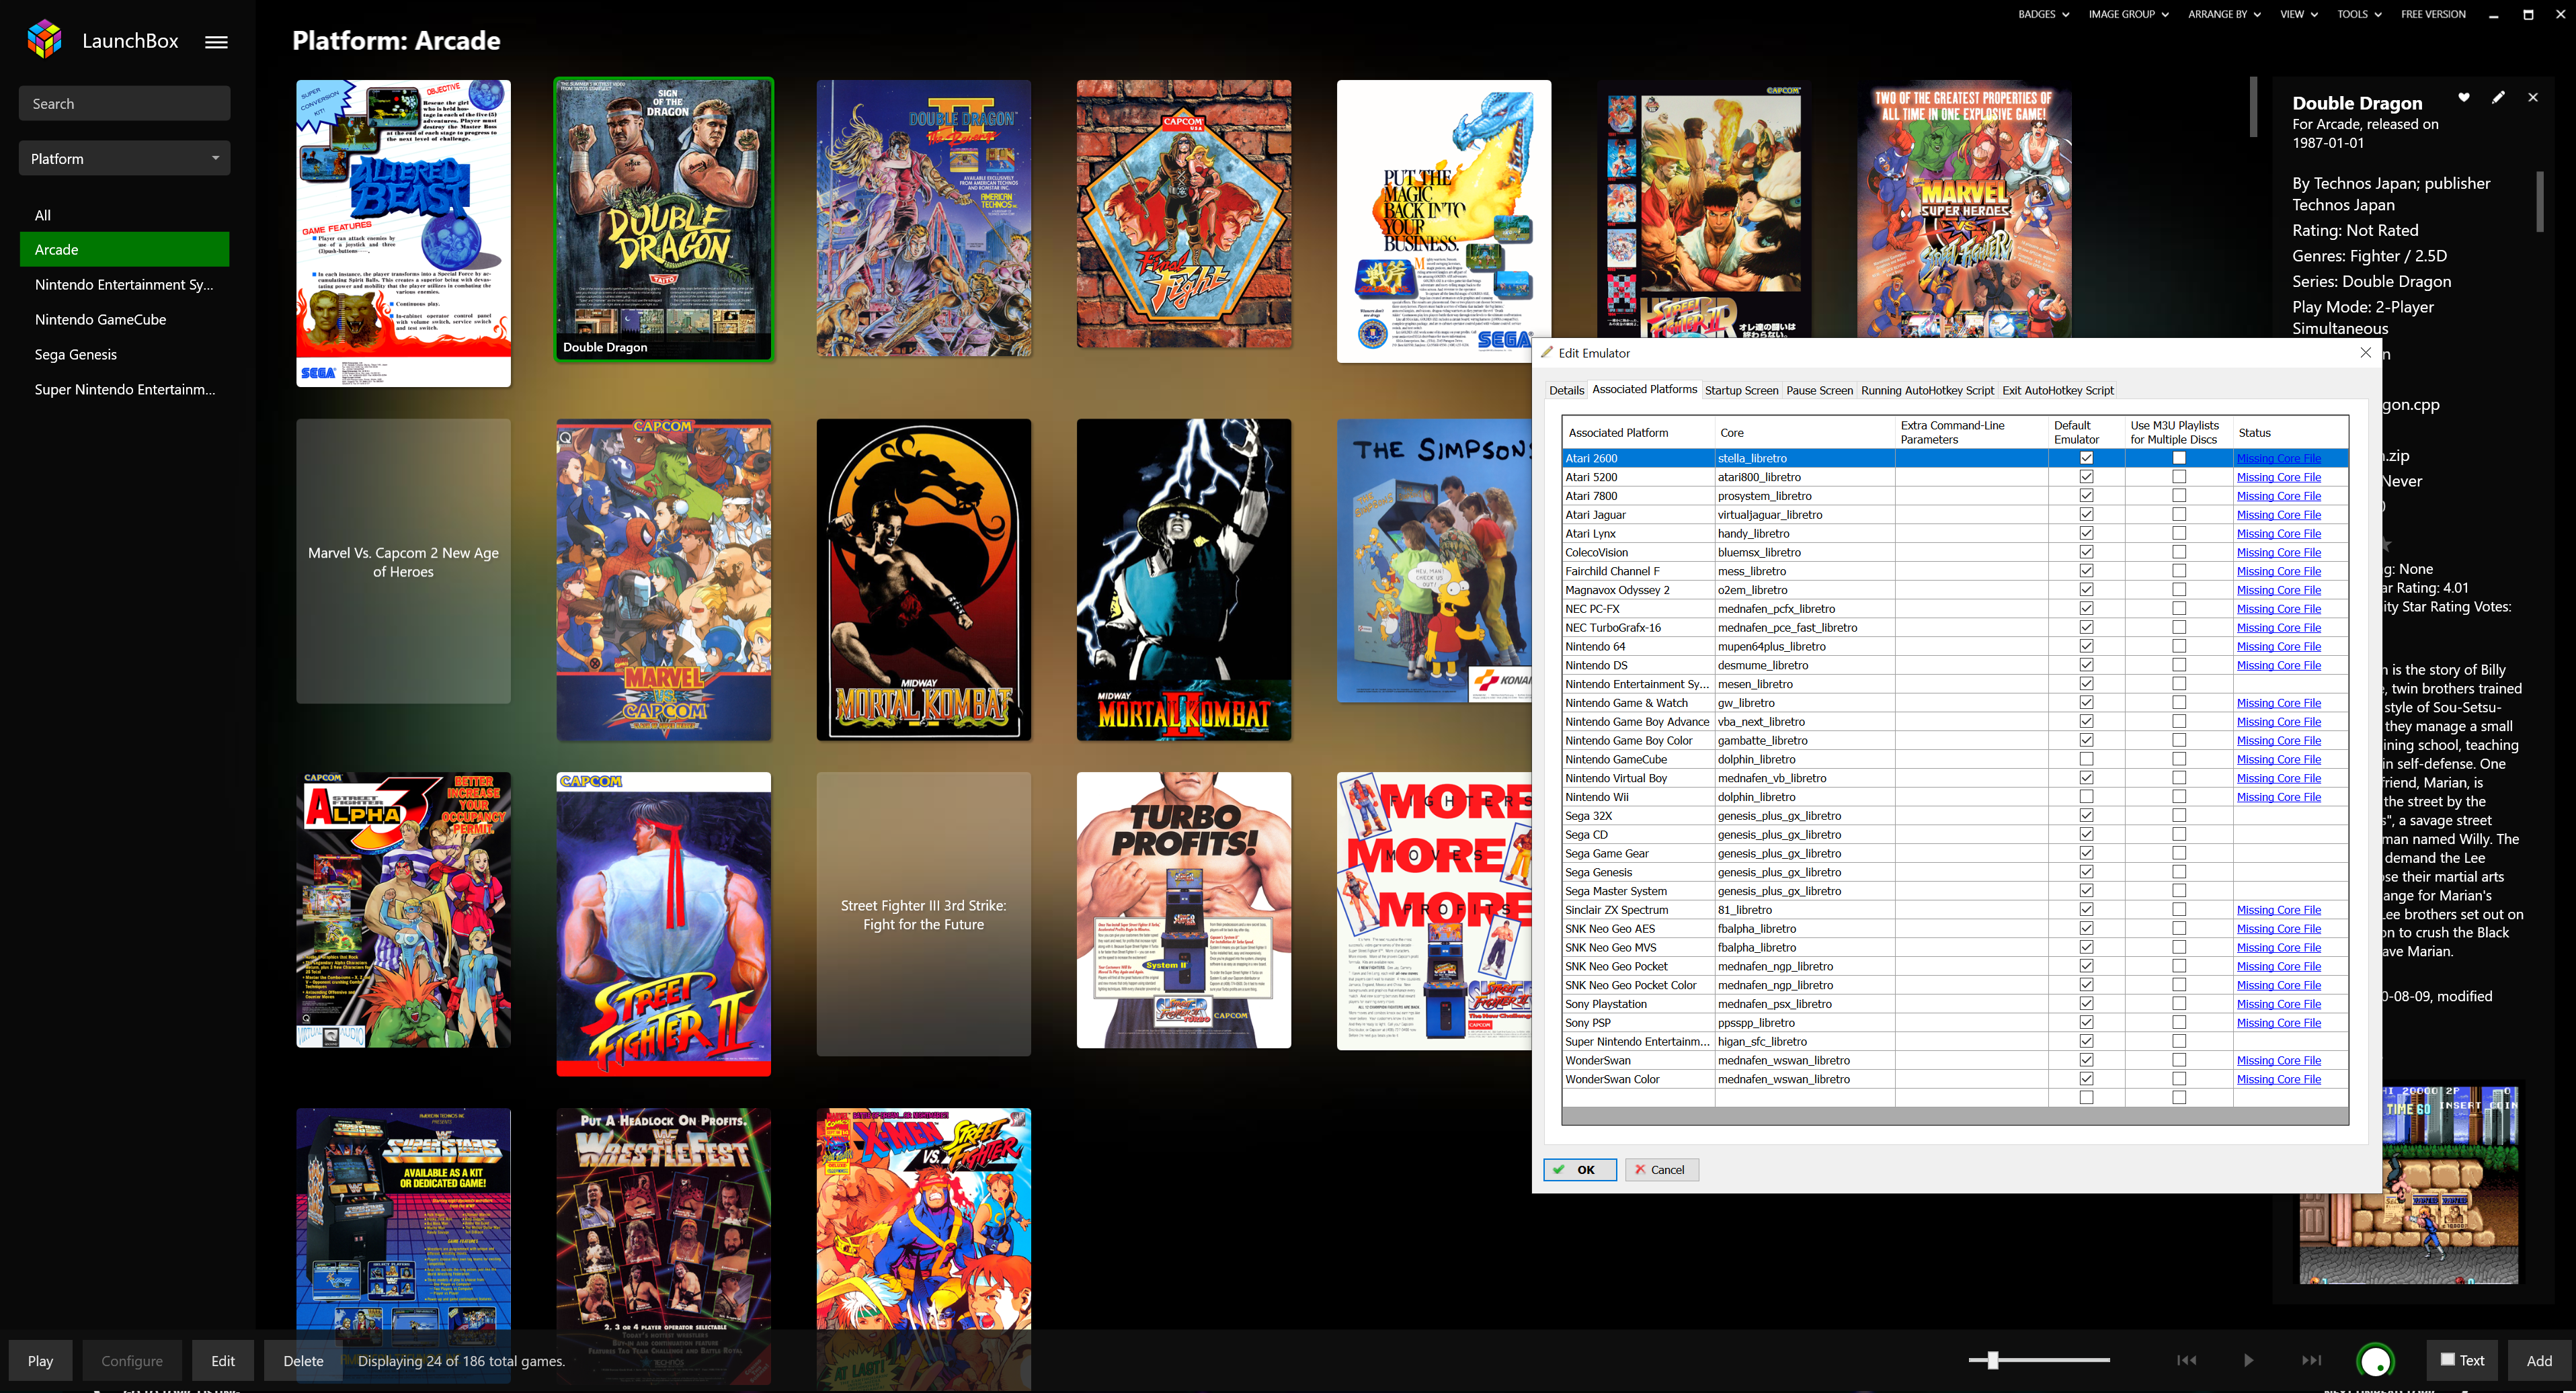Close the Edit Emulator dialog with X
This screenshot has height=1393, width=2576.
point(2365,353)
